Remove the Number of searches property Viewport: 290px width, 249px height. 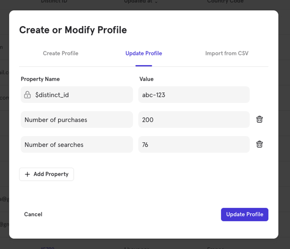click(259, 144)
